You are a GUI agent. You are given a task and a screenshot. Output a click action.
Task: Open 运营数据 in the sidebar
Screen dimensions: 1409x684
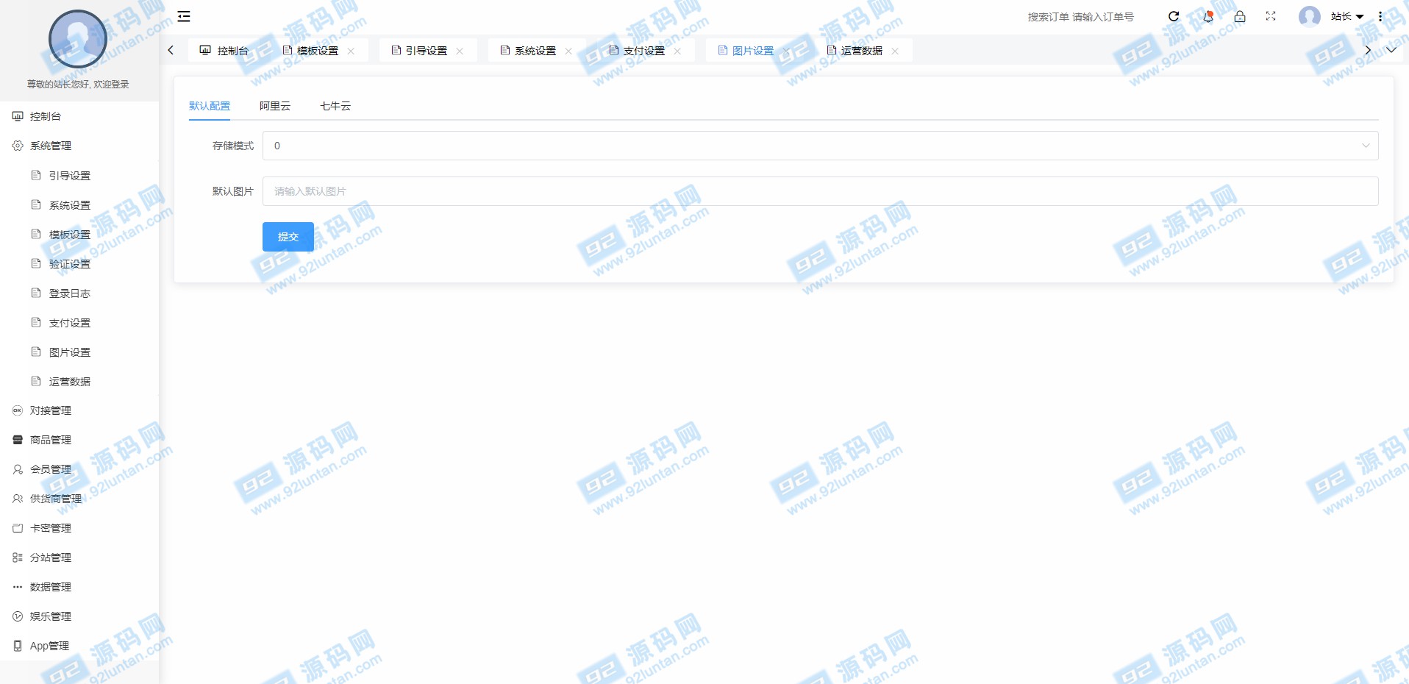point(79,382)
